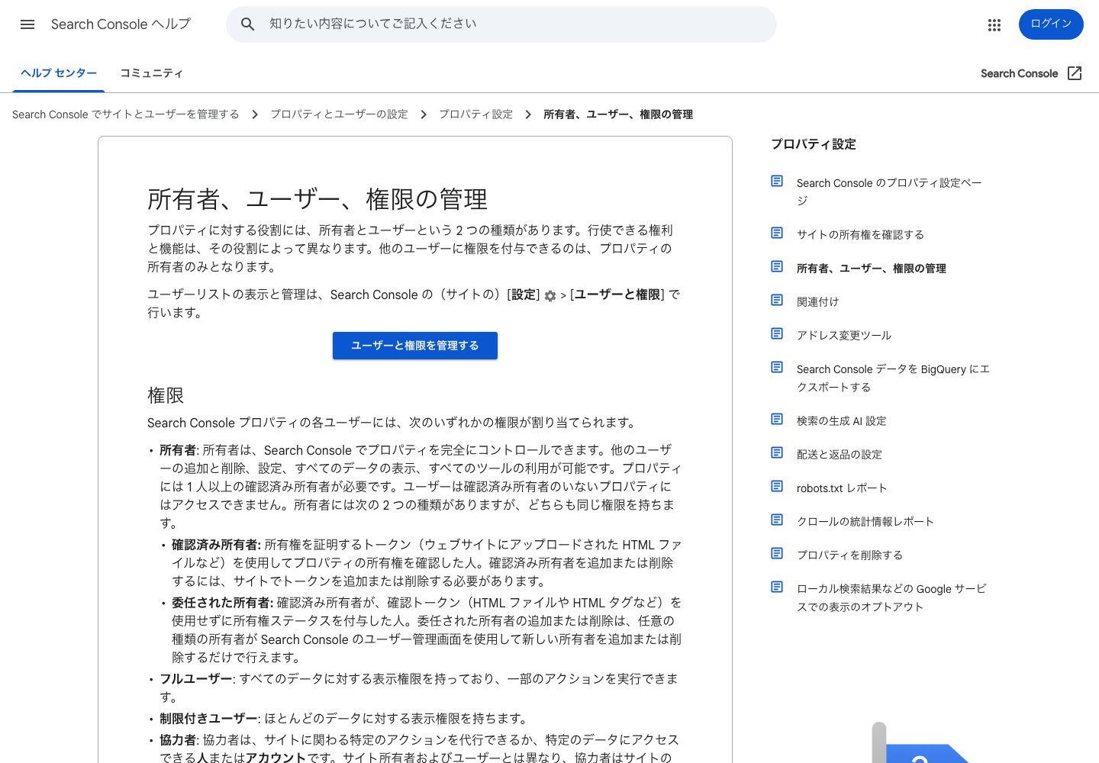
Task: Click the article icon beside 配送と返品の設定
Action: (x=777, y=452)
